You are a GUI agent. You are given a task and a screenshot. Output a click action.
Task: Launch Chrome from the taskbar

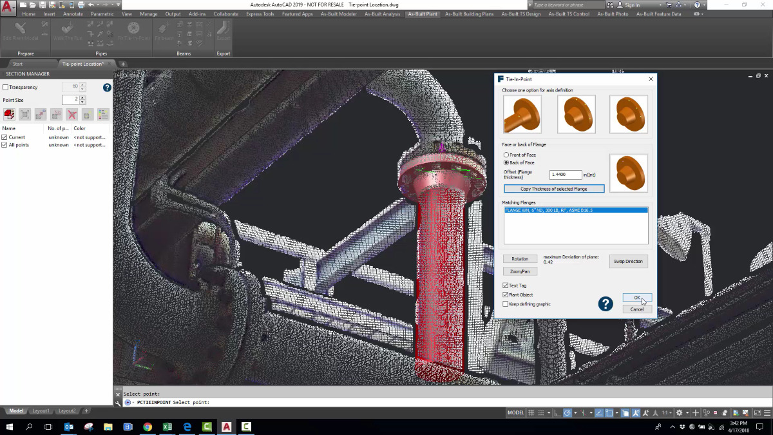point(148,427)
